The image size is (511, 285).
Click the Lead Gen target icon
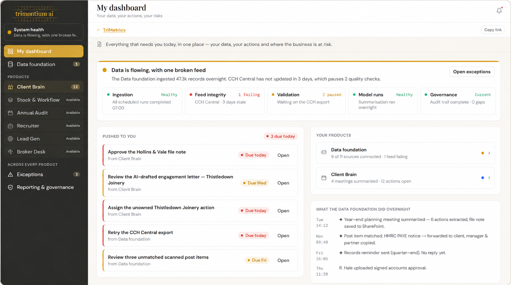click(x=10, y=139)
